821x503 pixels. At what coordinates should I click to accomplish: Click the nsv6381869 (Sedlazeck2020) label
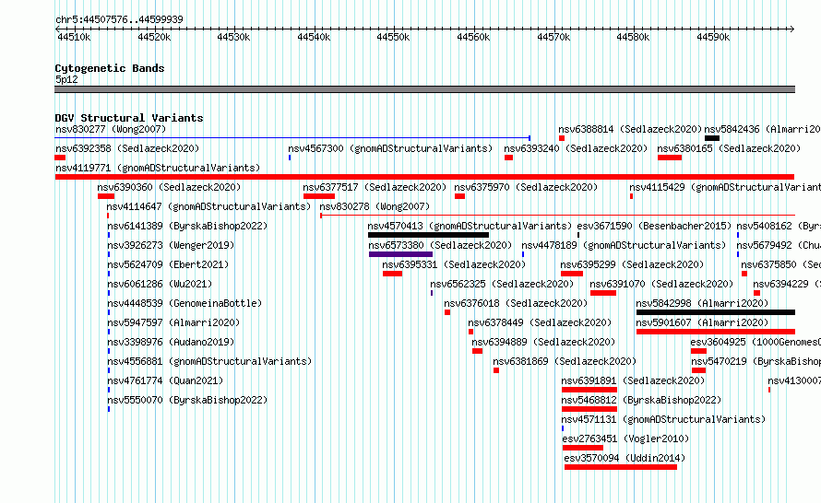pyautogui.click(x=565, y=361)
